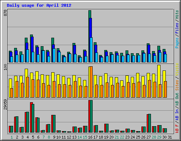This screenshot has width=181, height=141.
Task: Click the yellow Visits bar for day 30
Action: point(164,76)
